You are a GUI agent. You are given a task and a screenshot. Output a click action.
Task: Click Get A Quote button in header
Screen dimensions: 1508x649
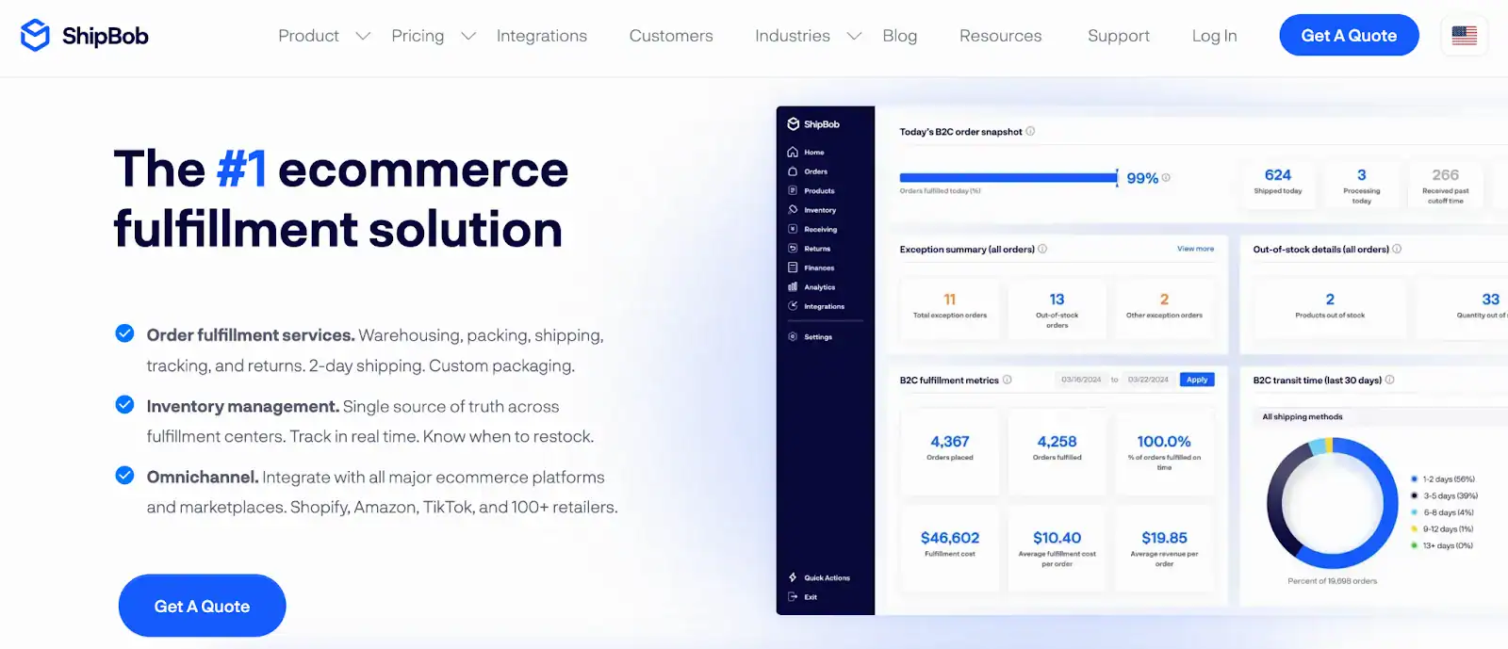[x=1349, y=35]
